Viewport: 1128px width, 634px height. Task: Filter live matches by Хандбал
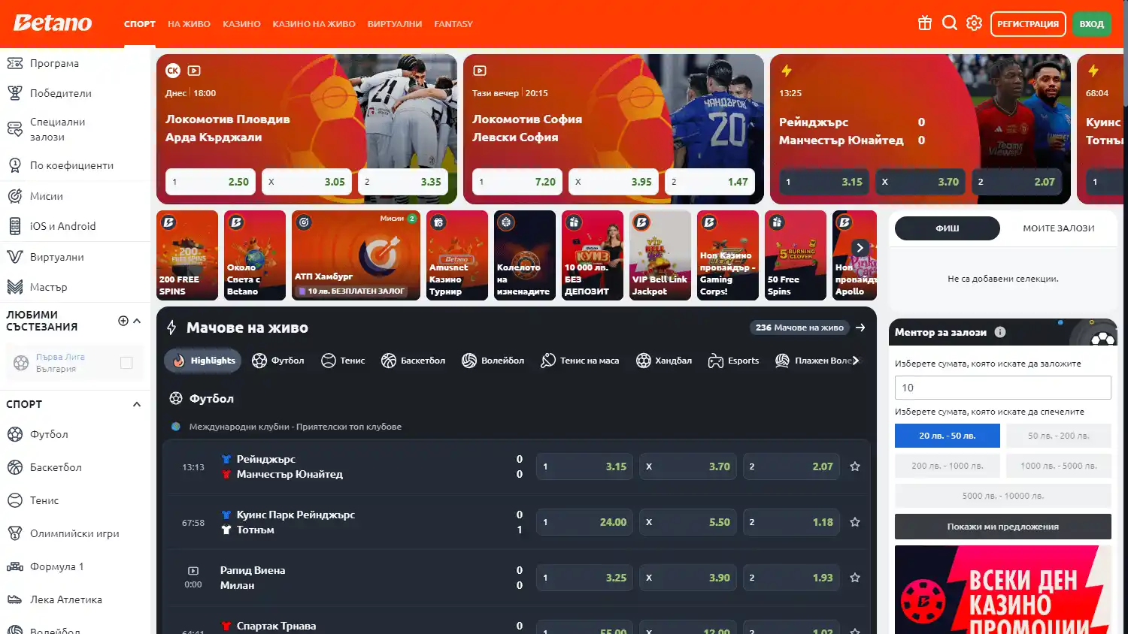point(664,361)
